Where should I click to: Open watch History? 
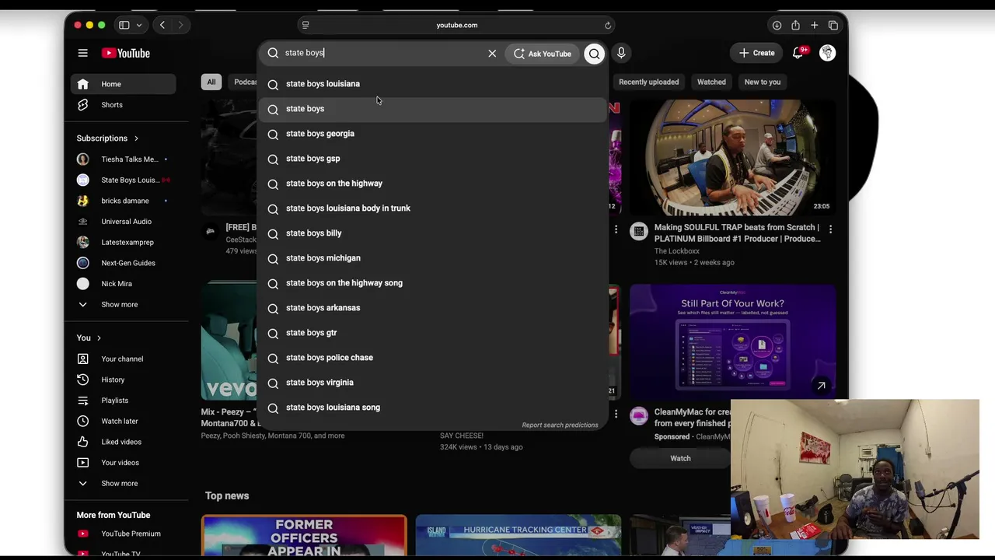tap(123, 380)
